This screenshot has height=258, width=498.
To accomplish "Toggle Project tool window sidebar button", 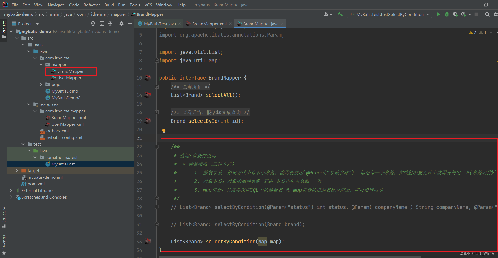I will [4, 30].
